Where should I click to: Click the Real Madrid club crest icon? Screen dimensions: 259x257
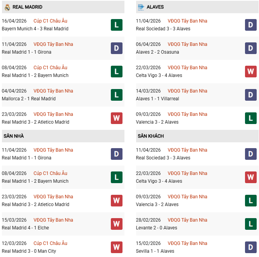(x=7, y=7)
